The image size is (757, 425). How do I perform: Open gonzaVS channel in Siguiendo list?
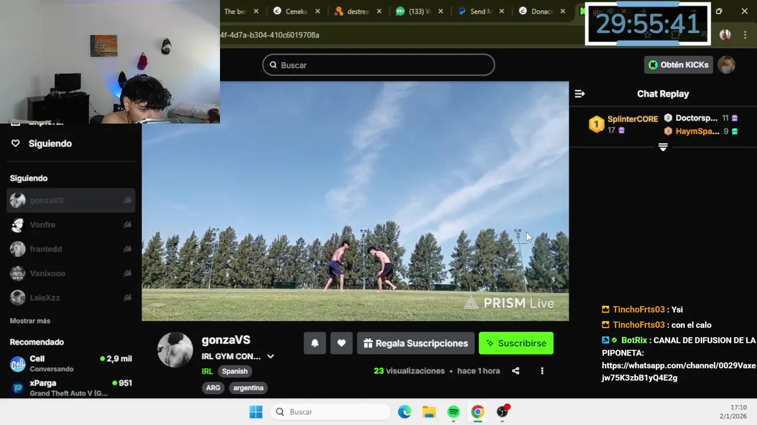71,201
